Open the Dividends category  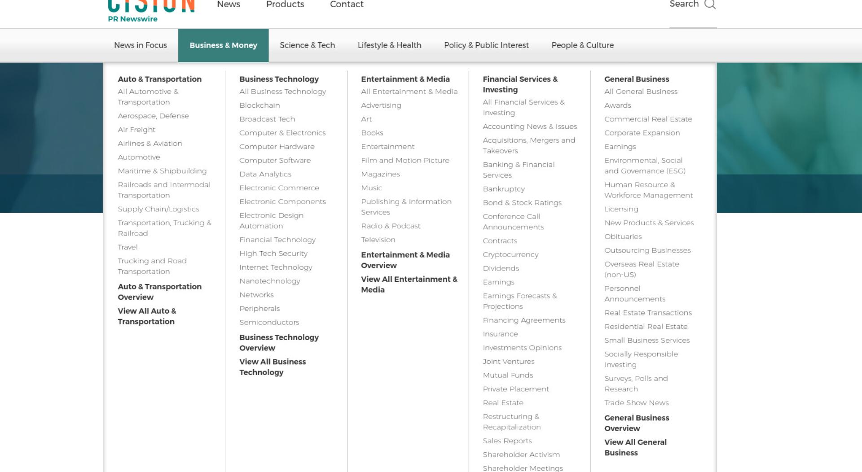(501, 268)
